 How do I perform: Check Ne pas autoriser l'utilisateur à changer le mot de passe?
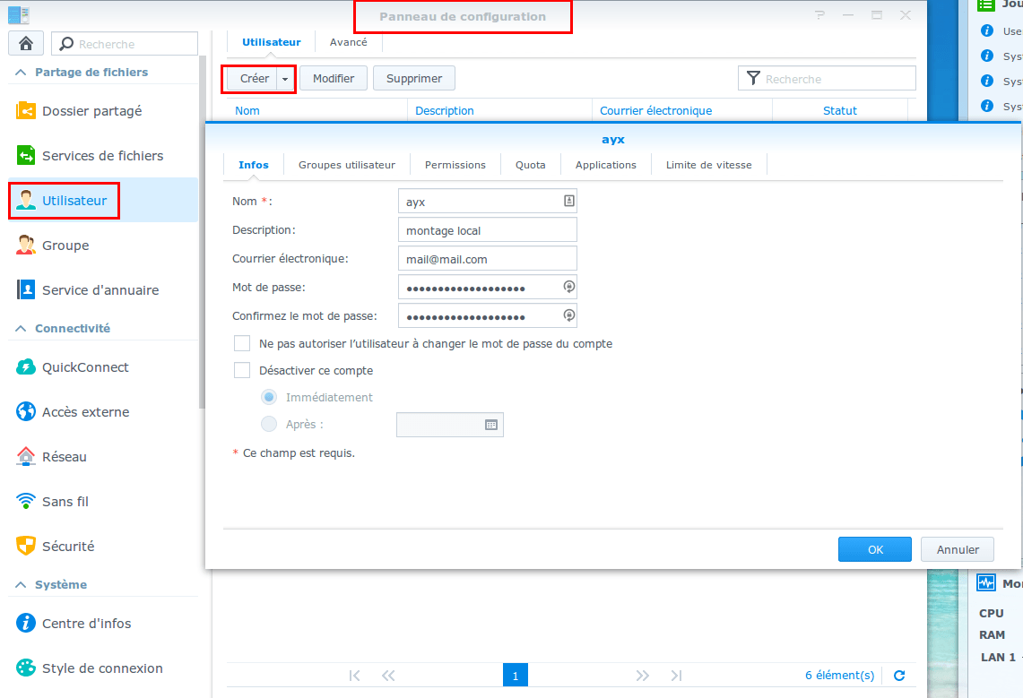click(242, 343)
